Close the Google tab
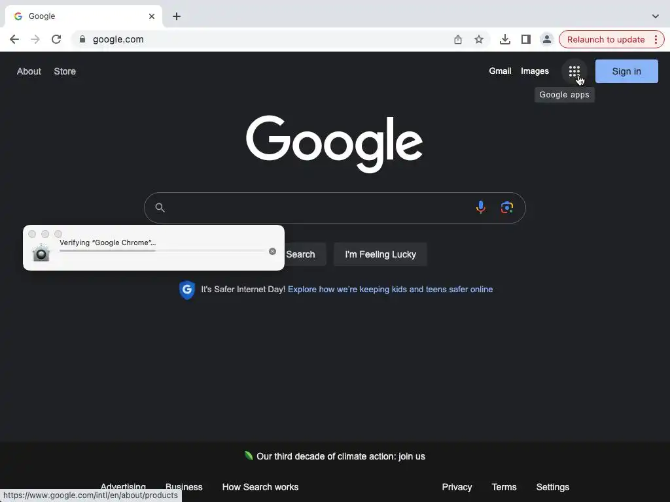670x502 pixels. [x=152, y=16]
